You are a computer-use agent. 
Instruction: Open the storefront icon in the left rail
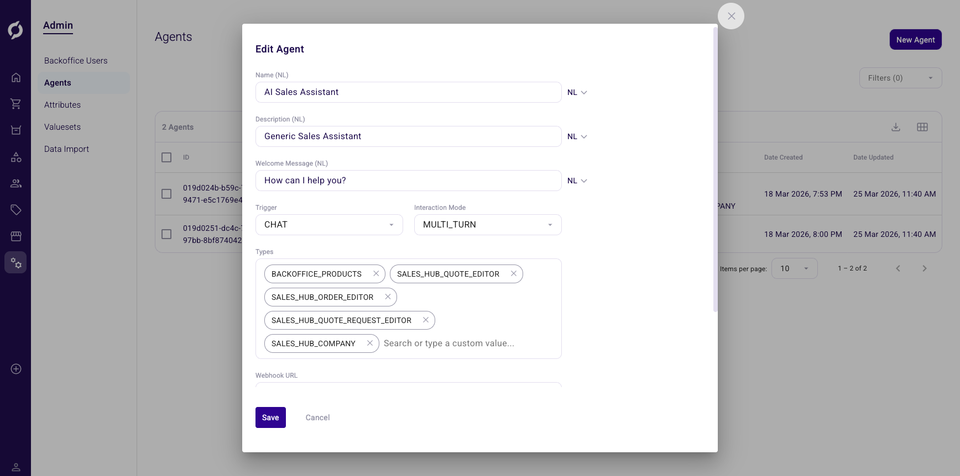16,236
